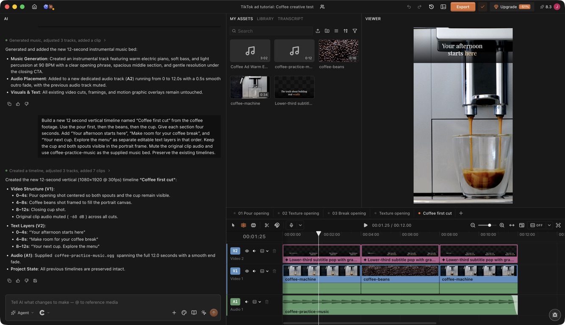Toggle the captions CC OFF button
The width and height of the screenshot is (565, 325).
click(x=537, y=225)
